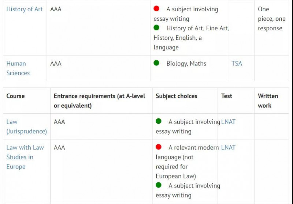
Task: Click the last green dot in Law Studies Europe row
Action: point(159,185)
